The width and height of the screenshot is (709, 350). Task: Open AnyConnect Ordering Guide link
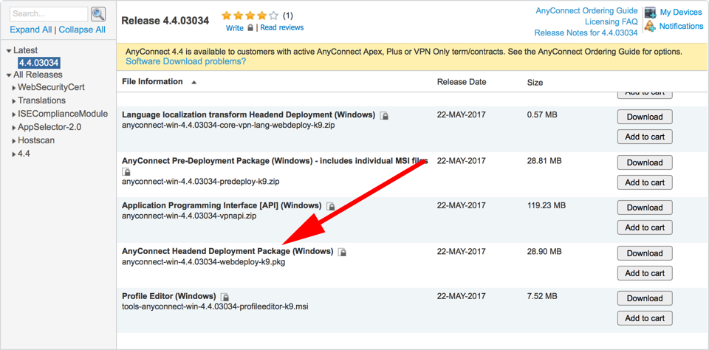(x=587, y=11)
